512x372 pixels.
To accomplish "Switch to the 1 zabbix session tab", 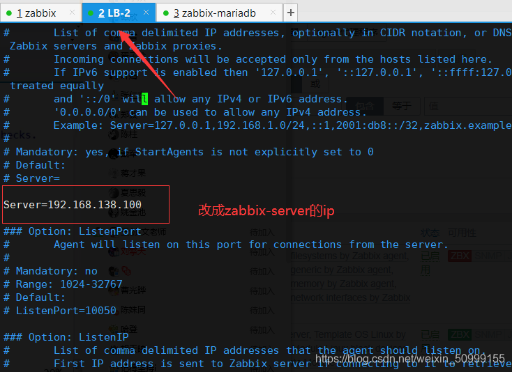I will [40, 13].
